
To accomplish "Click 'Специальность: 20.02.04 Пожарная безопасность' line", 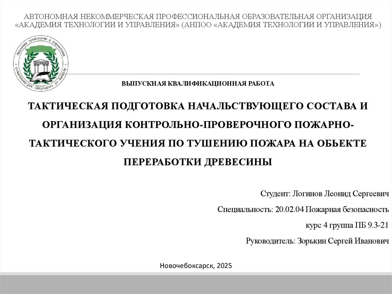I will point(303,209).
